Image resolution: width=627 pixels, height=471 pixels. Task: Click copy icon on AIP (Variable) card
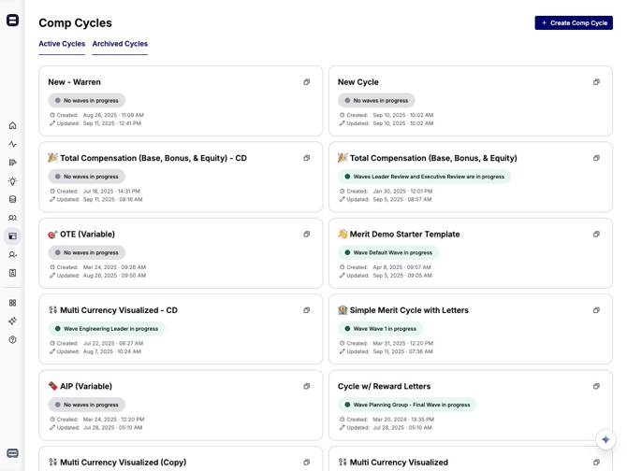(306, 386)
